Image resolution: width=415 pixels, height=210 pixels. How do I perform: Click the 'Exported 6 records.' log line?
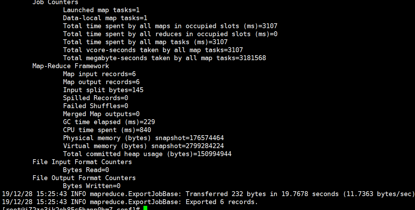pyautogui.click(x=130, y=202)
